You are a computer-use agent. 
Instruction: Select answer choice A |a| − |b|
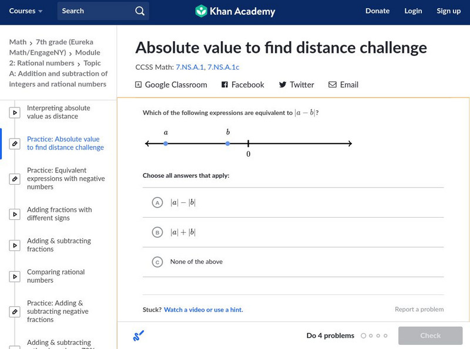pos(157,203)
